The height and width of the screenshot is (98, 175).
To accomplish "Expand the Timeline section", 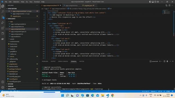I will (10, 86).
